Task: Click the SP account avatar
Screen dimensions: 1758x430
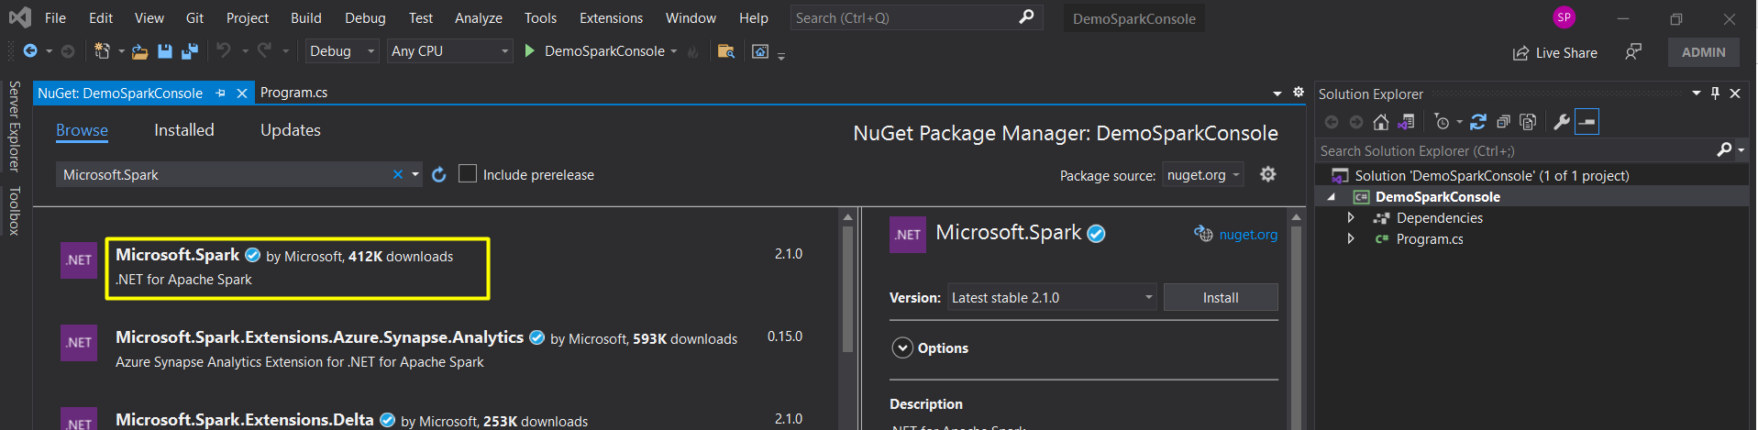Action: tap(1565, 17)
